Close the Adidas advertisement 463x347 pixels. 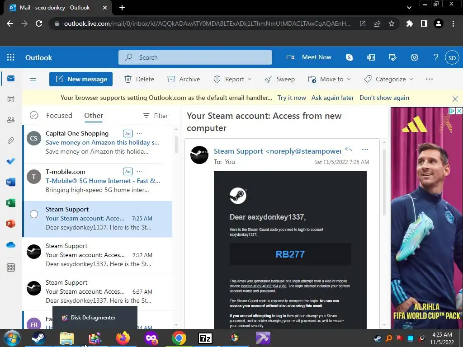459,111
